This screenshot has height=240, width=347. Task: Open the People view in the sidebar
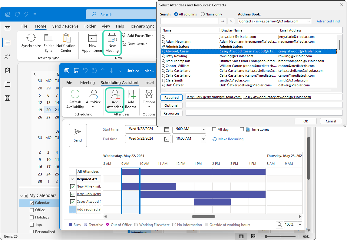tap(8, 56)
